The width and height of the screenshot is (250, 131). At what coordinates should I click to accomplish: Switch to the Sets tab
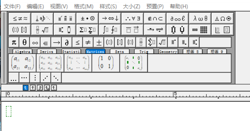point(120,51)
